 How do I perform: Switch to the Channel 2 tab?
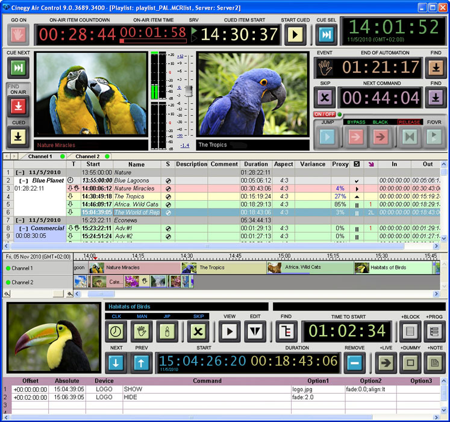tap(88, 156)
